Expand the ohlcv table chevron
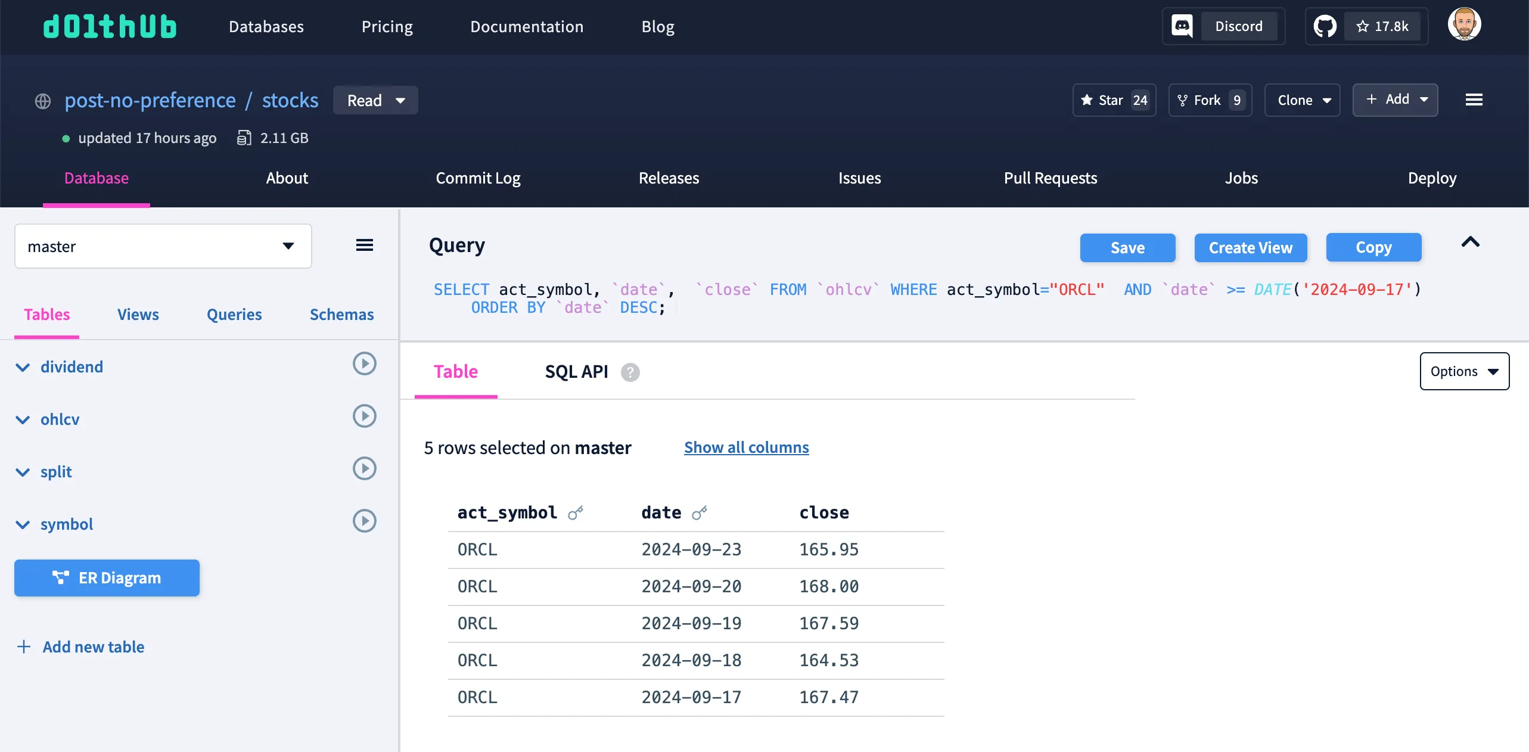Screen dimensions: 1529x752 (x=23, y=419)
